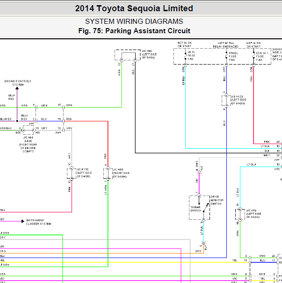Viewport: 282px width, 283px height.
Task: Click the "ORG" wire label near HJ1
Action: (198, 251)
